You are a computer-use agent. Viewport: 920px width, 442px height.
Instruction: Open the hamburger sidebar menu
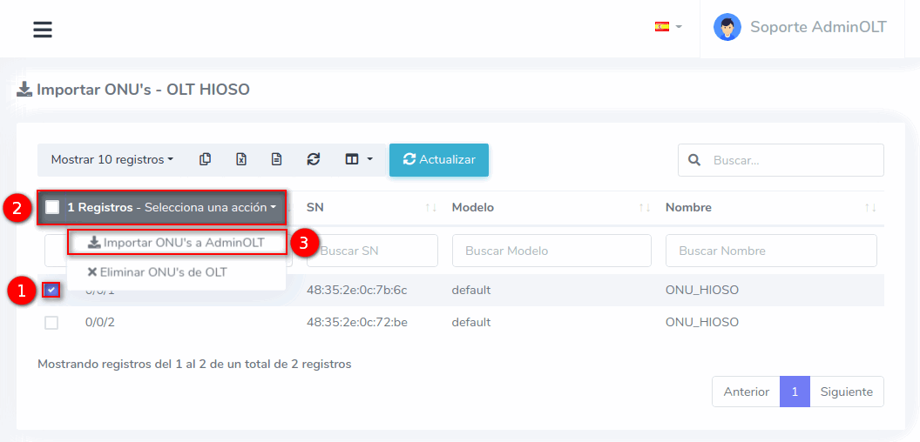42,30
